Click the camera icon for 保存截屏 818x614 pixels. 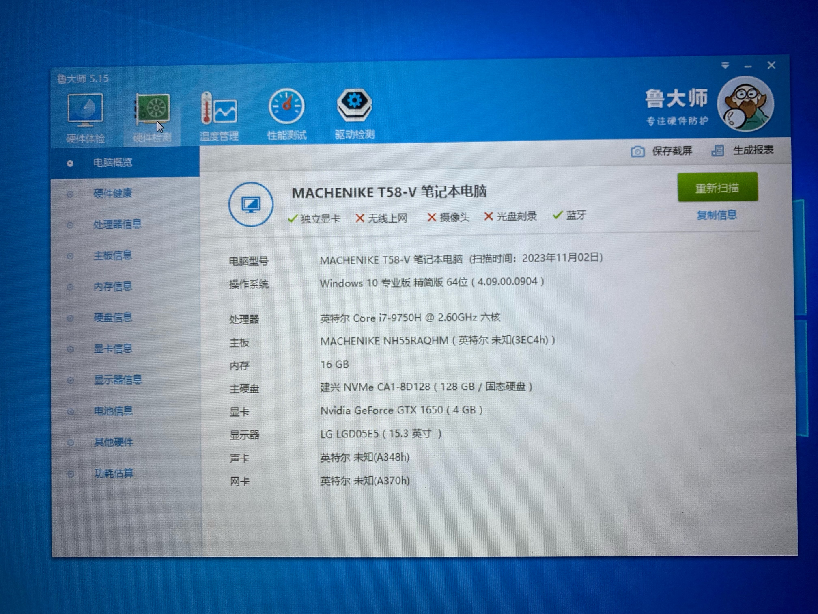637,152
